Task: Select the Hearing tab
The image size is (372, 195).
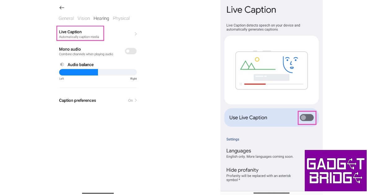Action: coord(101,18)
